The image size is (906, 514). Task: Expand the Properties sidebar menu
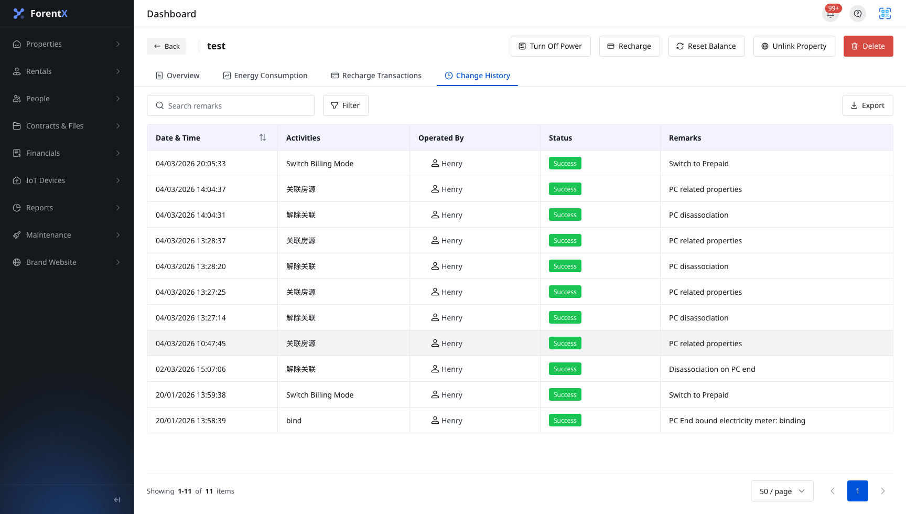tap(67, 44)
